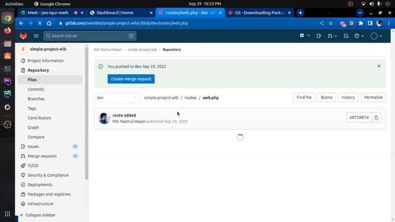
Task: Click the browser back arrow
Action: pos(22,23)
